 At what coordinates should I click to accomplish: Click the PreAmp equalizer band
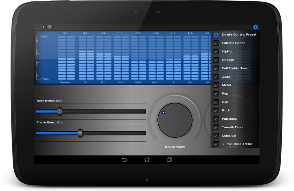coord(66,58)
